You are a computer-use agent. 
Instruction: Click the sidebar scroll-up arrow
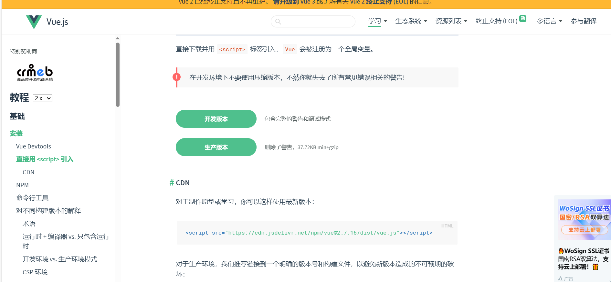tap(118, 38)
